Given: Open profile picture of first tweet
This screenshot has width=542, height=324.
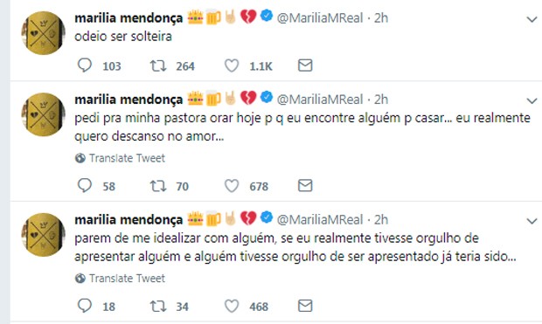Looking at the screenshot, I should tap(43, 33).
